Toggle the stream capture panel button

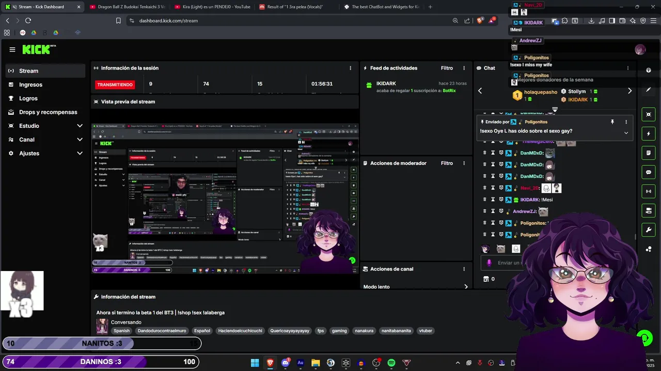coord(649,114)
